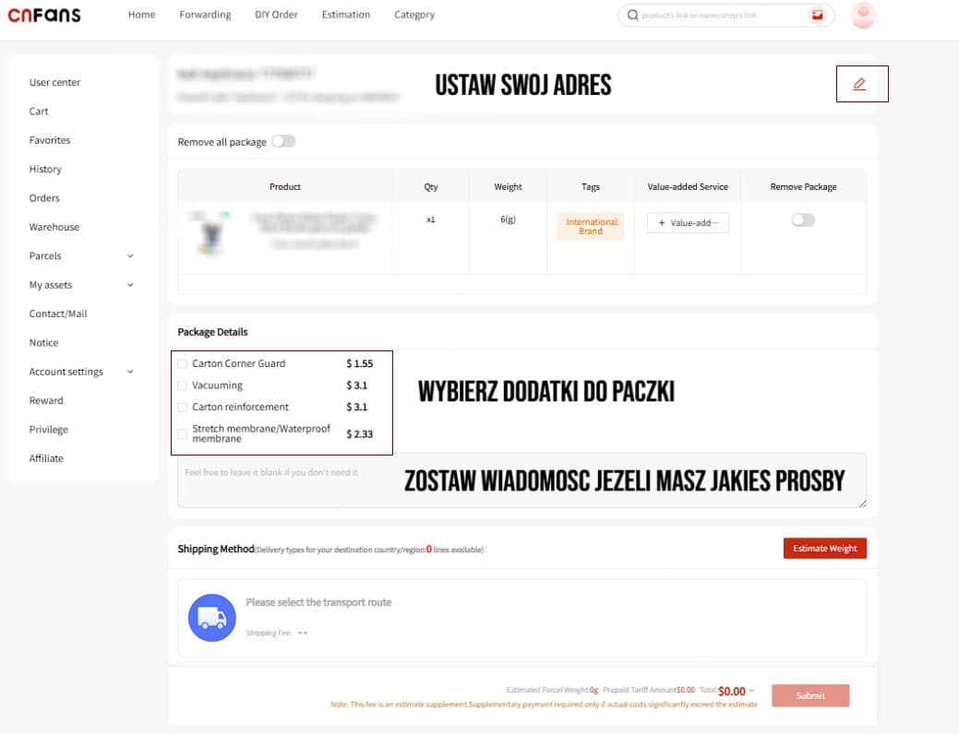Viewport: 959px width, 734px height.
Task: Open Affiliate in sidebar
Action: [46, 458]
